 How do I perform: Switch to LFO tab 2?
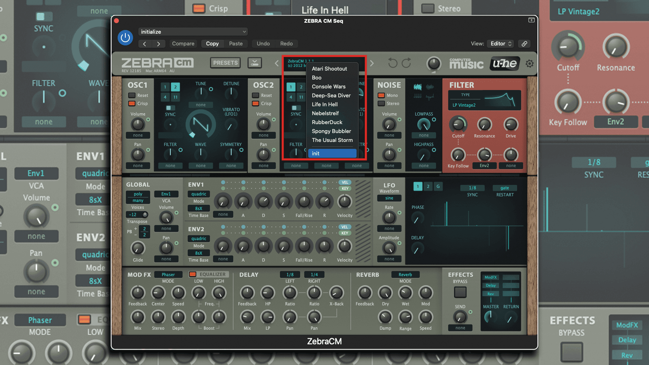(x=428, y=186)
